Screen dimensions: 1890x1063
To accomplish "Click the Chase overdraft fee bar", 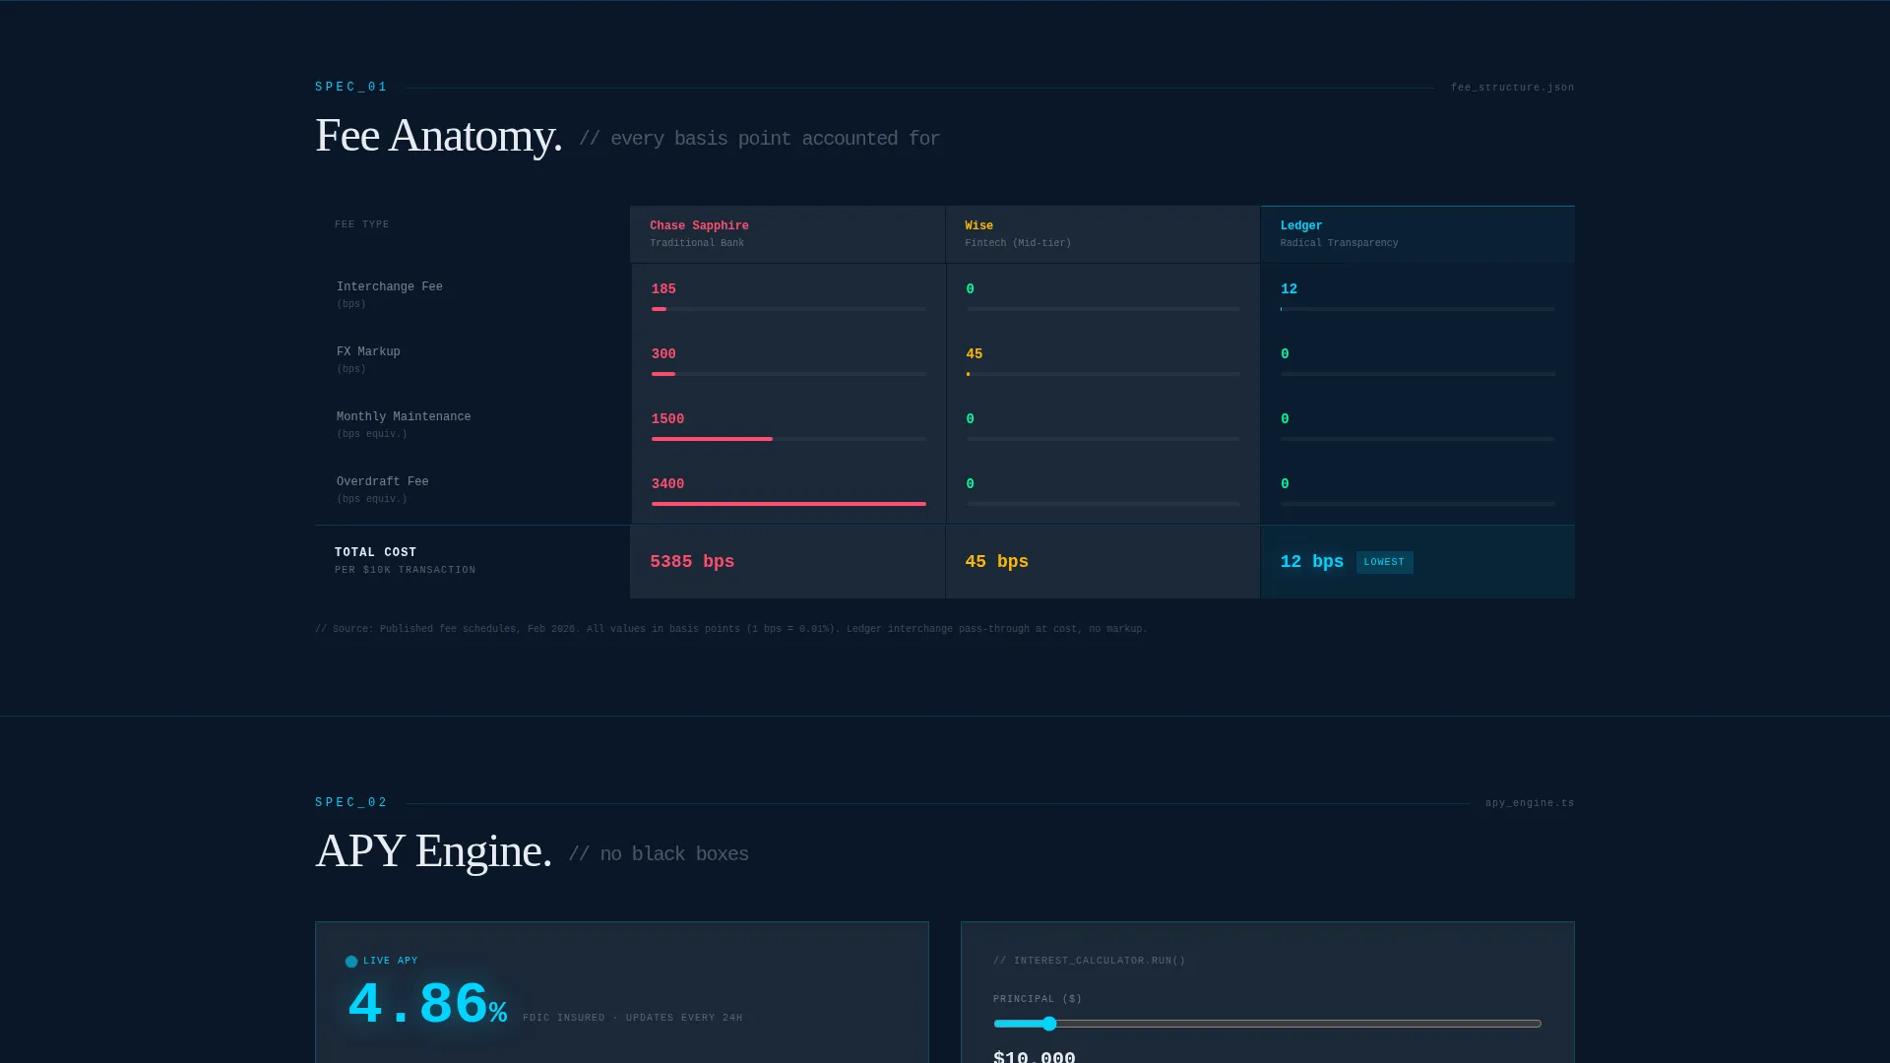I will [788, 504].
